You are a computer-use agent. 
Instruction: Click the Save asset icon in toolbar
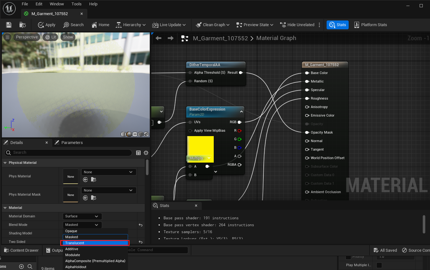click(9, 25)
